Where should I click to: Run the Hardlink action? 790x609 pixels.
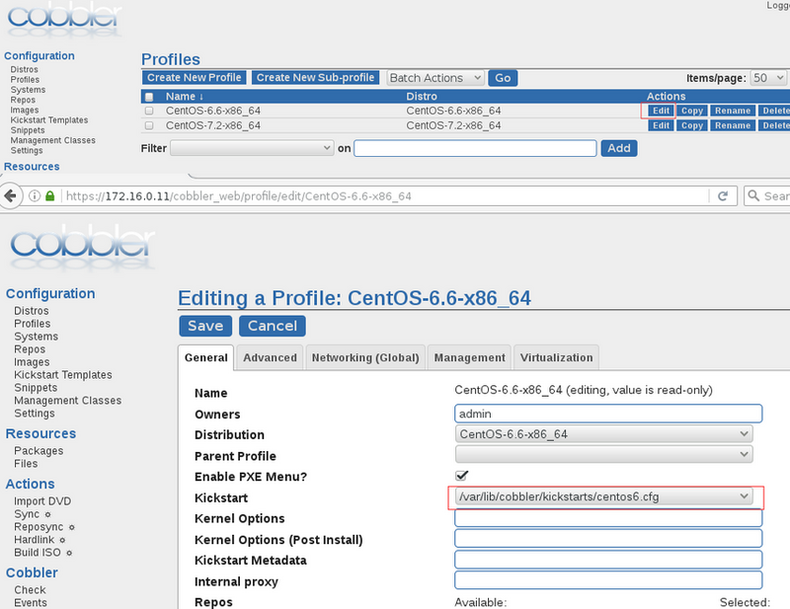click(x=35, y=540)
